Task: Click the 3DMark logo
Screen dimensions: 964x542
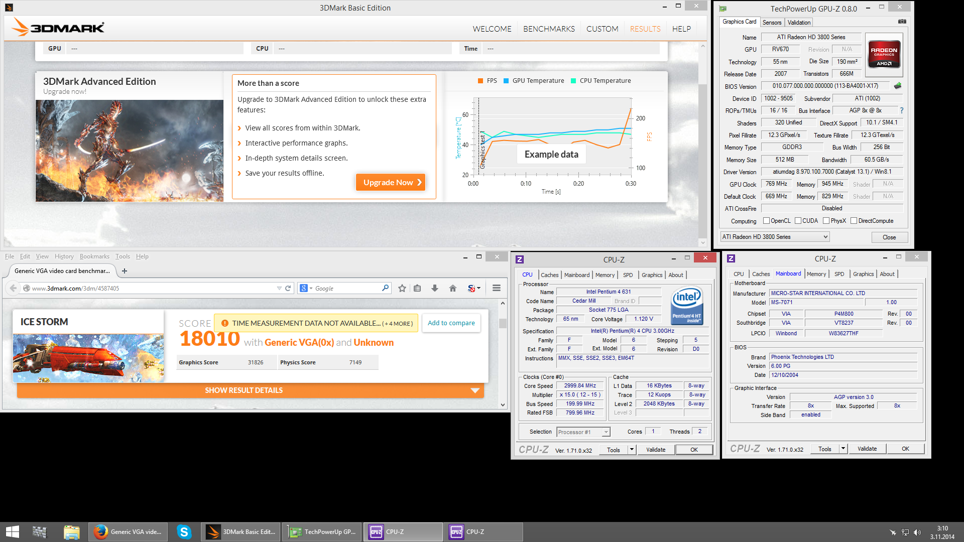Action: pos(58,27)
